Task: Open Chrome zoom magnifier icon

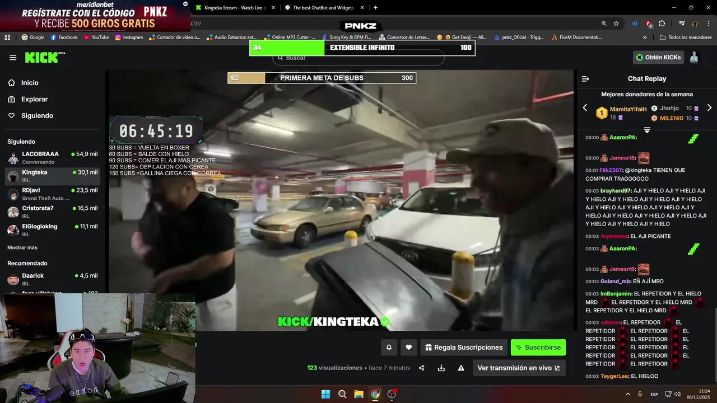Action: pyautogui.click(x=604, y=24)
